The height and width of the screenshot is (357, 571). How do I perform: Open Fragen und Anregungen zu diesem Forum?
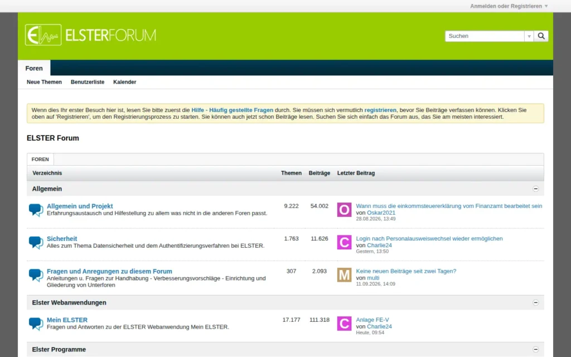pyautogui.click(x=109, y=272)
